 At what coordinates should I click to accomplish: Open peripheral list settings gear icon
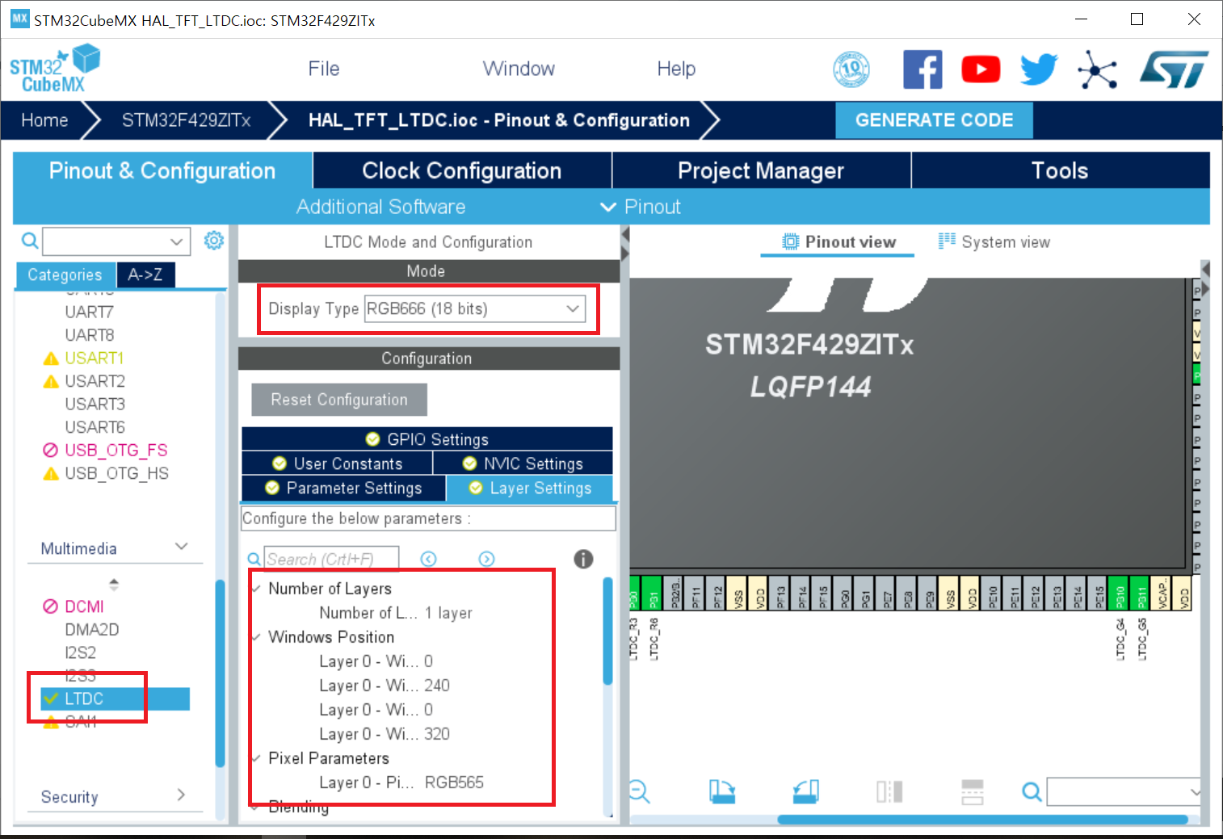(213, 240)
